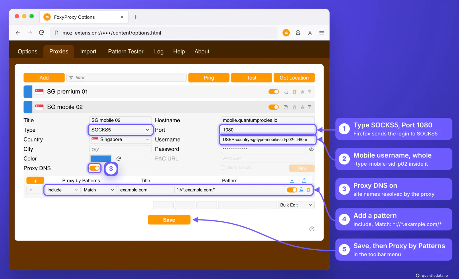459x279 pixels.
Task: Delete the SG premium 01 proxy
Action: click(294, 92)
